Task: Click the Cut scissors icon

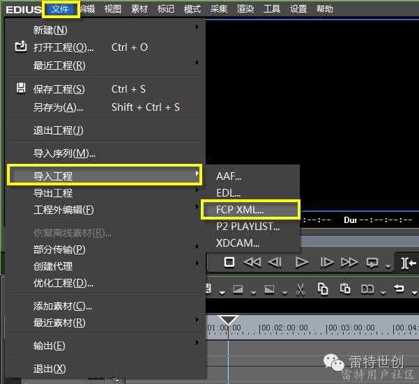Action: [x=300, y=289]
